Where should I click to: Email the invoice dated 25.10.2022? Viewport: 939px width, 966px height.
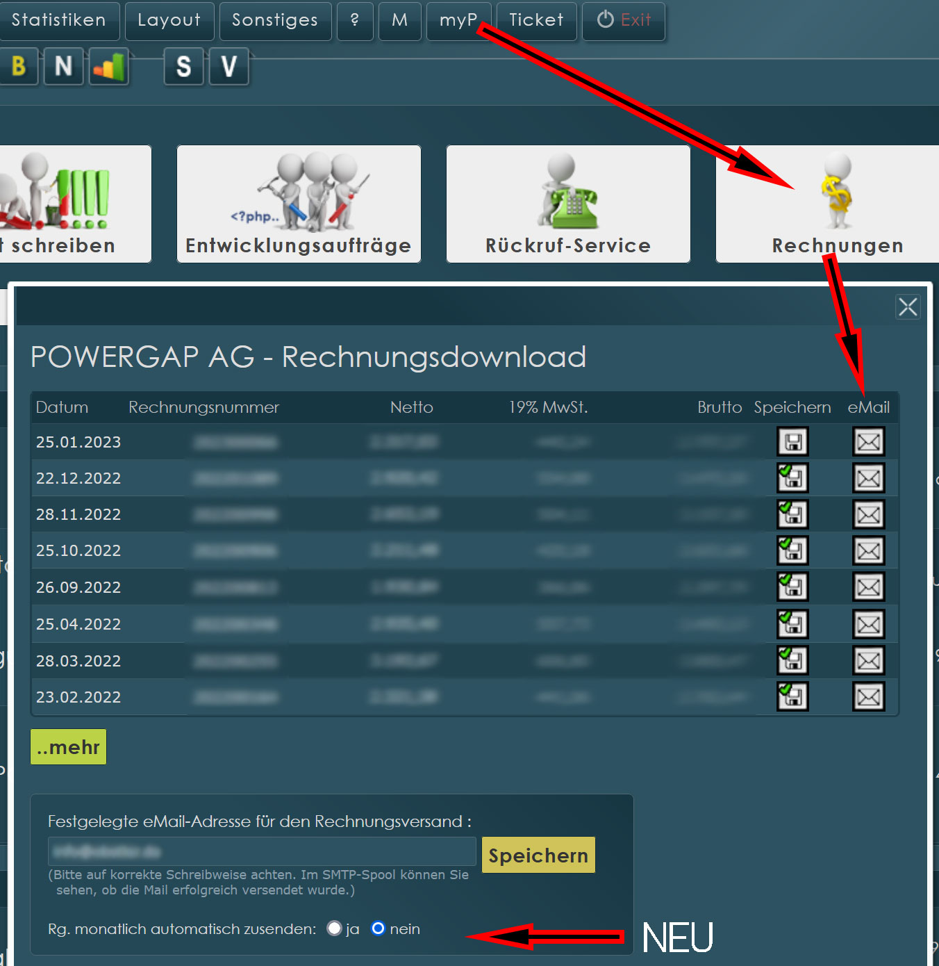click(869, 550)
